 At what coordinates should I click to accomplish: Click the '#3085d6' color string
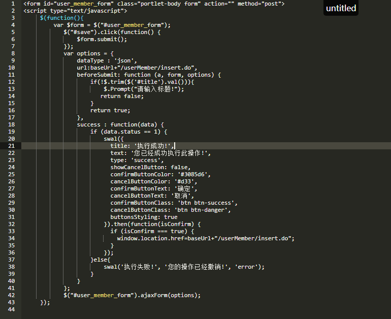tap(192, 174)
